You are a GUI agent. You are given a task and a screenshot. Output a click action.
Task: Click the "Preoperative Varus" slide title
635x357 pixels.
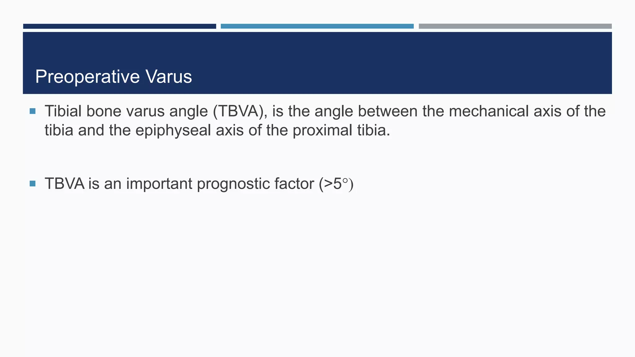tap(113, 77)
